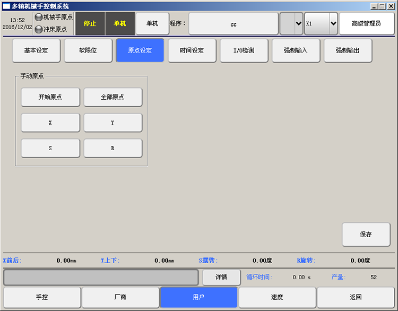Screen dimensions: 398x311
Task: Open the X1 dropdown list
Action: (333, 23)
